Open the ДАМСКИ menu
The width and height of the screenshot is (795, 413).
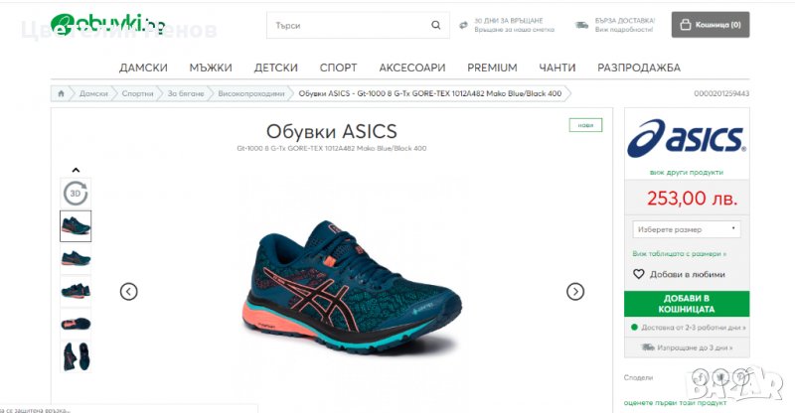coord(143,68)
